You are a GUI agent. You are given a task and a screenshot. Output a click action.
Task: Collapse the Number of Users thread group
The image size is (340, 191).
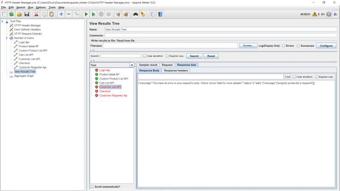click(x=7, y=38)
